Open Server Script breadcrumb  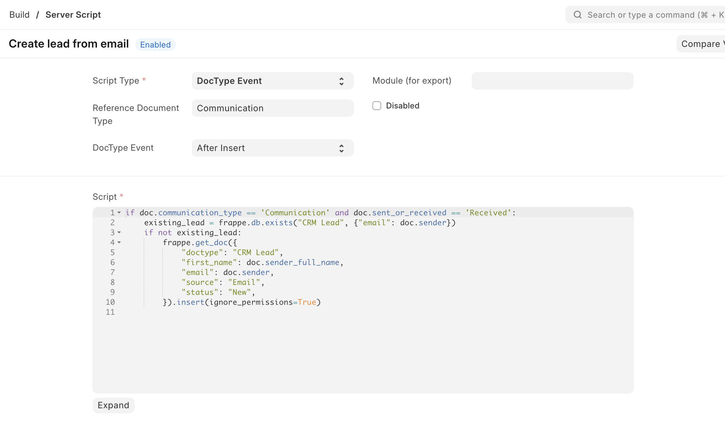pos(73,15)
